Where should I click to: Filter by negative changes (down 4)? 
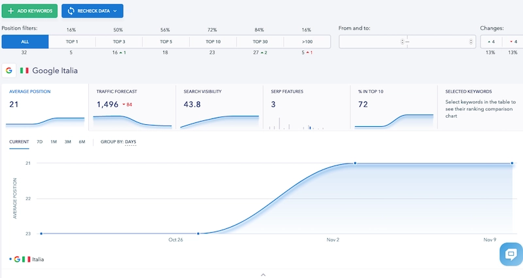(x=513, y=42)
